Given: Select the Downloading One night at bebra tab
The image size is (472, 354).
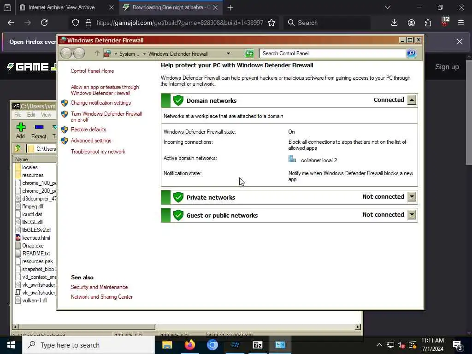Looking at the screenshot, I should click(171, 7).
